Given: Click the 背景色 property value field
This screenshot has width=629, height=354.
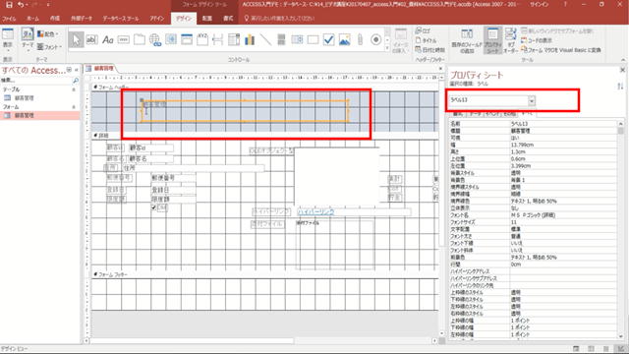Looking at the screenshot, I should [x=563, y=180].
